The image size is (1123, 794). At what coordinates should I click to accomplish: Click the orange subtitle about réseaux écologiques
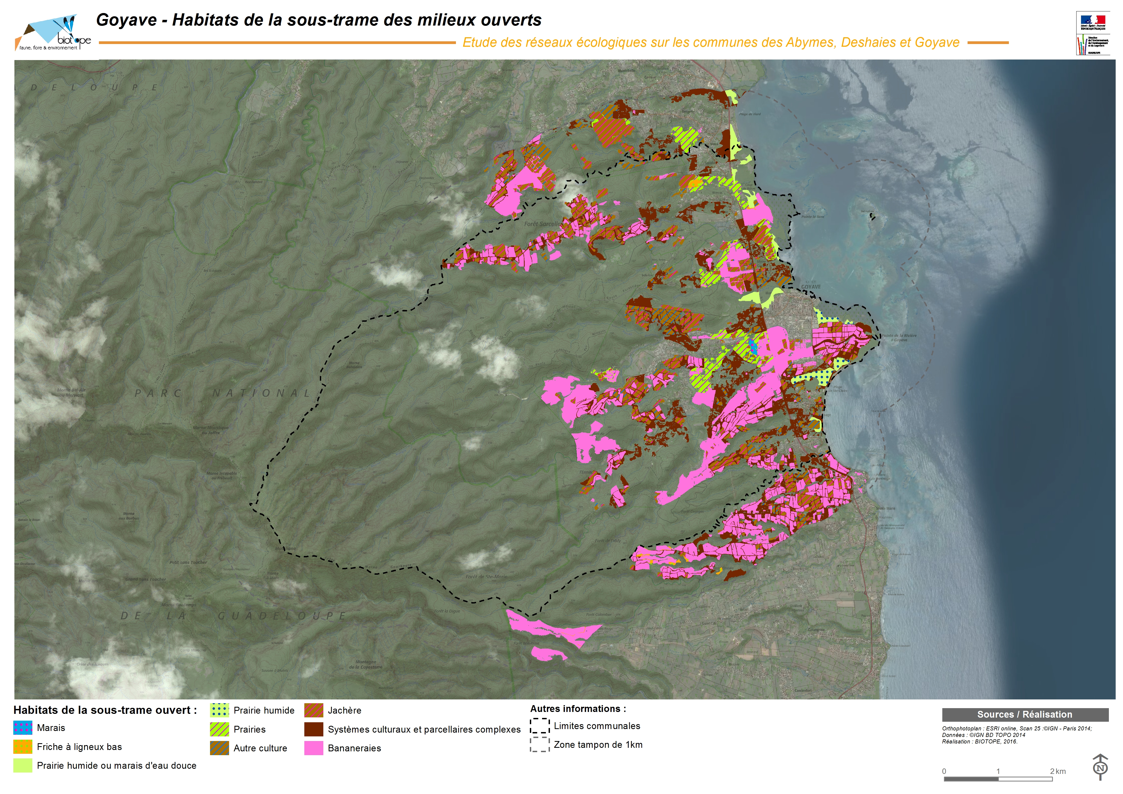[x=711, y=43]
